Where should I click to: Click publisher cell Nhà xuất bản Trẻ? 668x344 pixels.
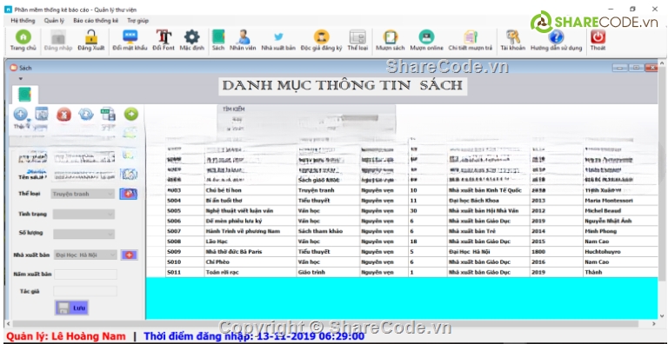[x=489, y=231]
